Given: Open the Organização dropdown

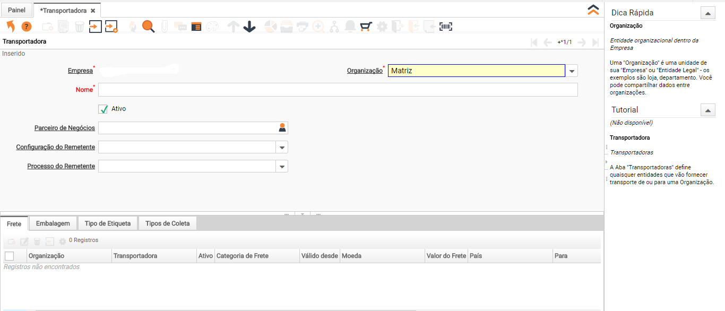Looking at the screenshot, I should 572,71.
